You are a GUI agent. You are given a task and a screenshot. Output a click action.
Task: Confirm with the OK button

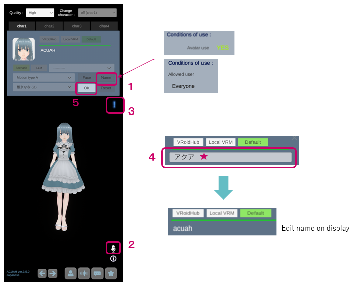tap(87, 88)
